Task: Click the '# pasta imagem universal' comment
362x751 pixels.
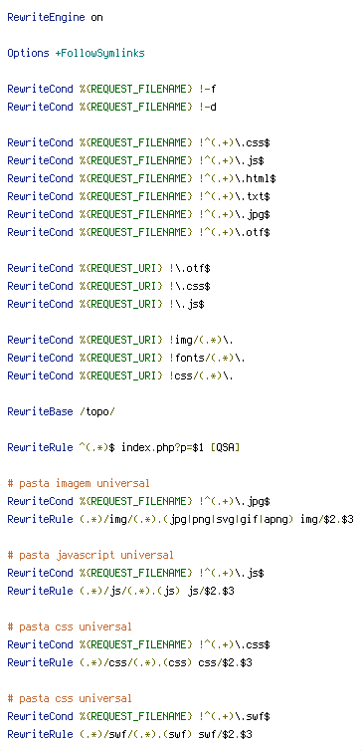Action: pos(79,484)
